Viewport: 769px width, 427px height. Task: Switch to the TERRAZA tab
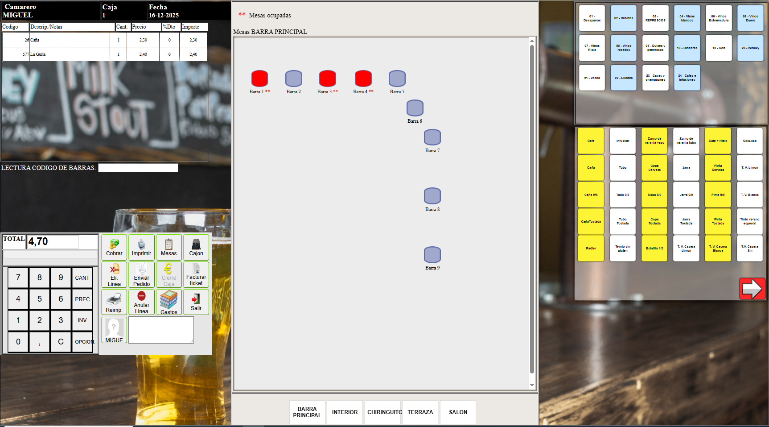(419, 412)
